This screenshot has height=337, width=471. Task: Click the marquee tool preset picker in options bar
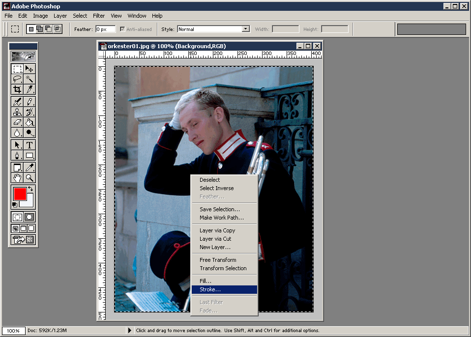pos(15,29)
